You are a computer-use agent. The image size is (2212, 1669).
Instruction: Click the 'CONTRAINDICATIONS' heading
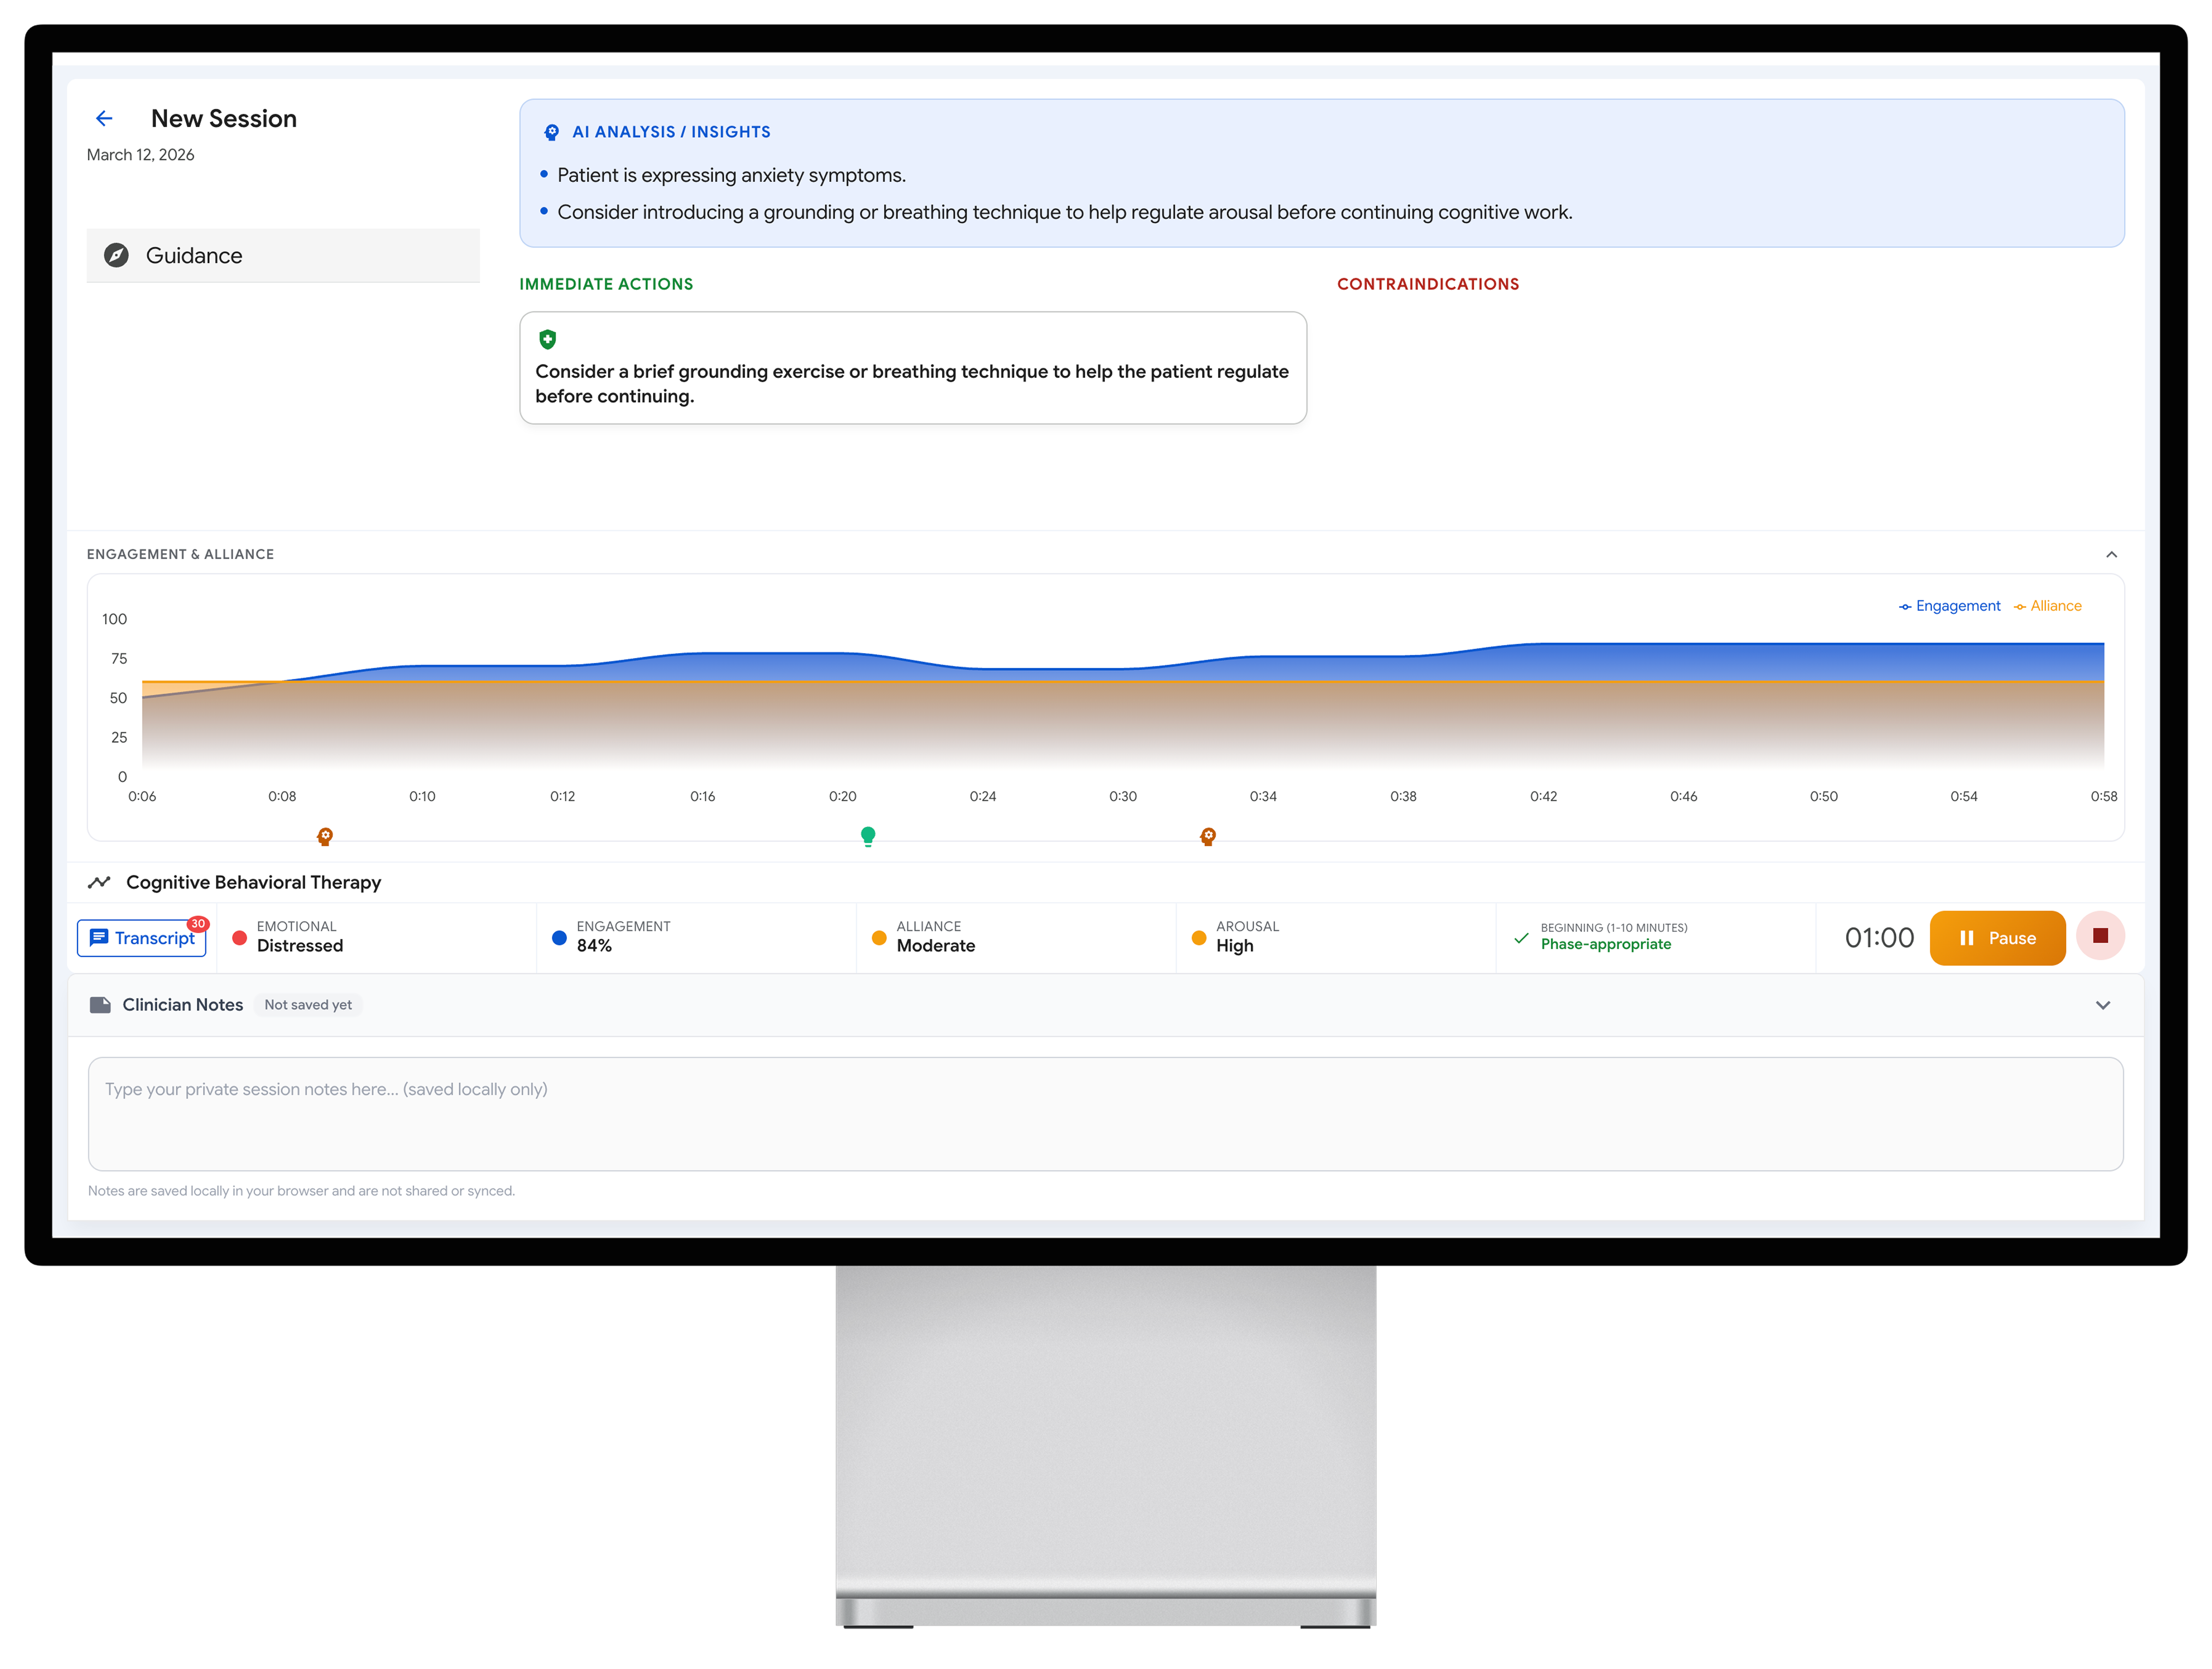pos(1428,284)
